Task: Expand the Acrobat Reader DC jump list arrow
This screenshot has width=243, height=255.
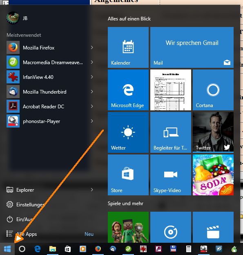Action: point(92,106)
